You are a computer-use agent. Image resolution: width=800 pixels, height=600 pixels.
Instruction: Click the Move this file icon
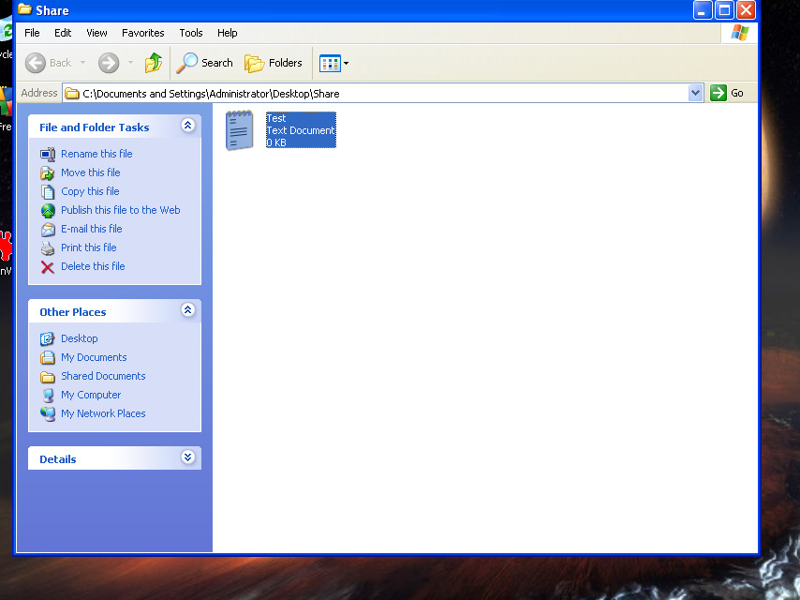tap(48, 173)
